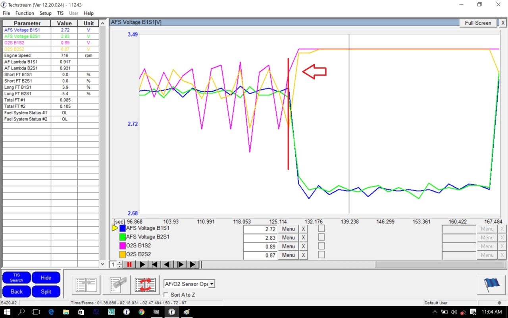The height and width of the screenshot is (318, 508).
Task: Click the blue TIS Search button
Action: pos(16,277)
